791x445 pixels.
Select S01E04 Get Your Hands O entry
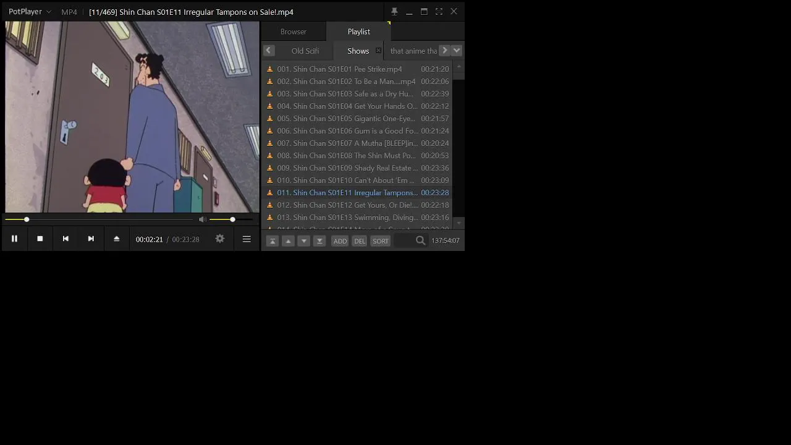pos(358,106)
